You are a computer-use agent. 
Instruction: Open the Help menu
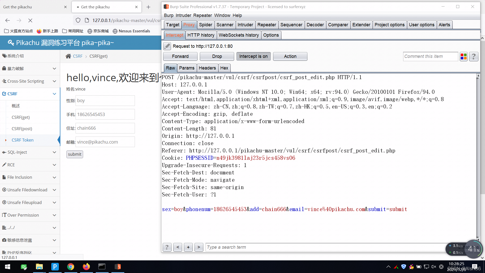[x=237, y=15]
